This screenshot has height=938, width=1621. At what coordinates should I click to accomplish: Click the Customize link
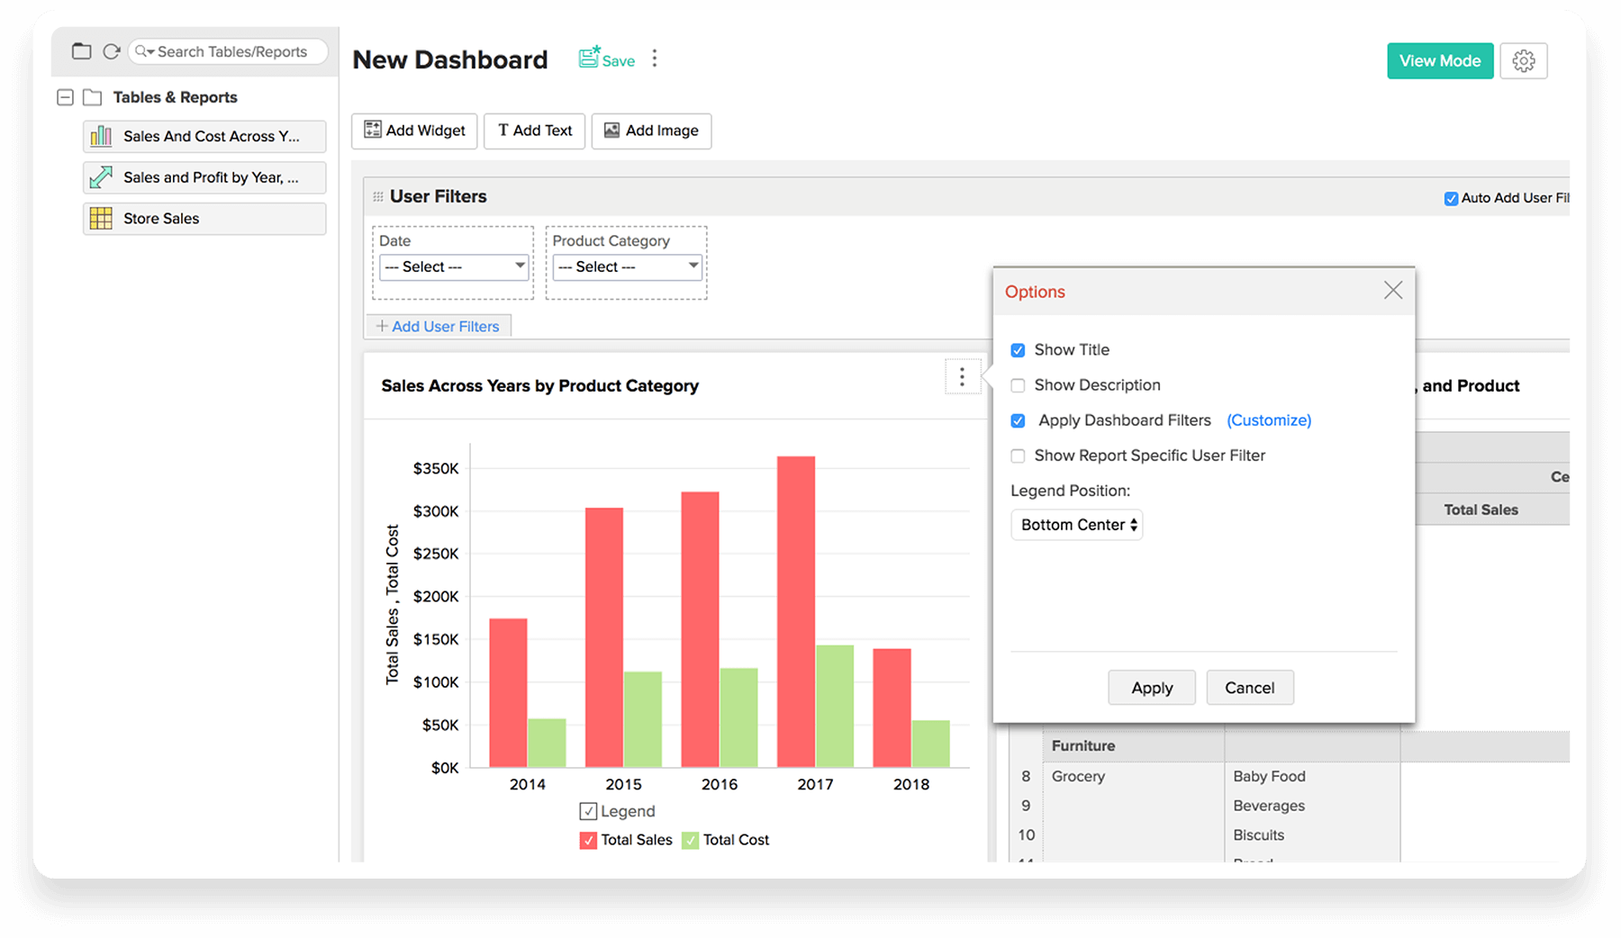(1268, 420)
